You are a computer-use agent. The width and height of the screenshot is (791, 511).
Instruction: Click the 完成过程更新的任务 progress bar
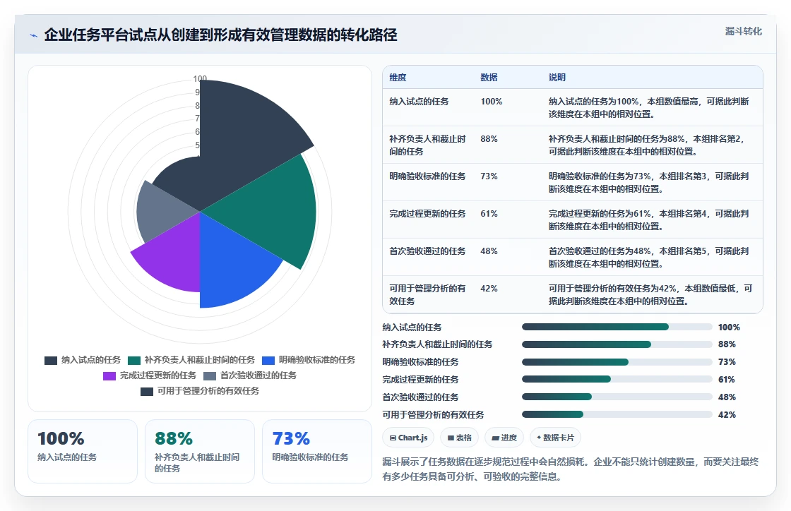pyautogui.click(x=617, y=380)
